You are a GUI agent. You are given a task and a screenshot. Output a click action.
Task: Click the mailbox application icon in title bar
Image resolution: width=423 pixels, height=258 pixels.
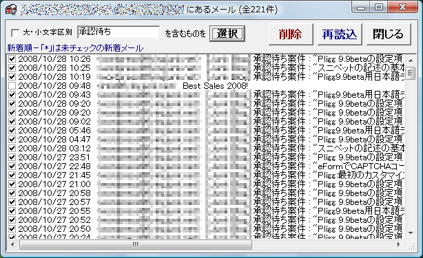[11, 10]
